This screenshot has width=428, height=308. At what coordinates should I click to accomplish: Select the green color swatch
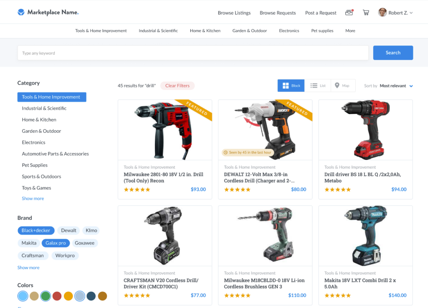(x=46, y=296)
